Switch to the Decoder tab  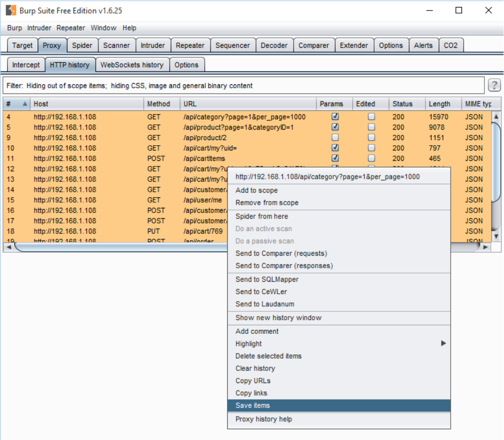(x=274, y=45)
